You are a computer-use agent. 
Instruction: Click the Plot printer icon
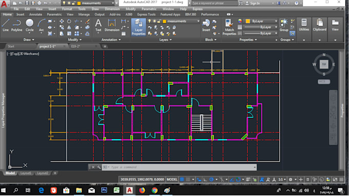pos(39,3)
